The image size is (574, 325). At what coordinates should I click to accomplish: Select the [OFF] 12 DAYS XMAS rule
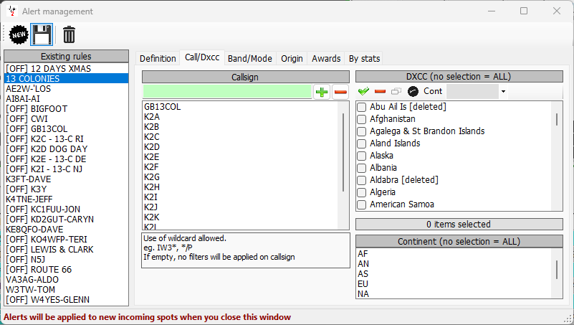point(66,69)
